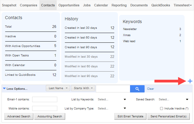Open the QuickBooks tab
This screenshot has width=194, height=124.
point(161,5)
